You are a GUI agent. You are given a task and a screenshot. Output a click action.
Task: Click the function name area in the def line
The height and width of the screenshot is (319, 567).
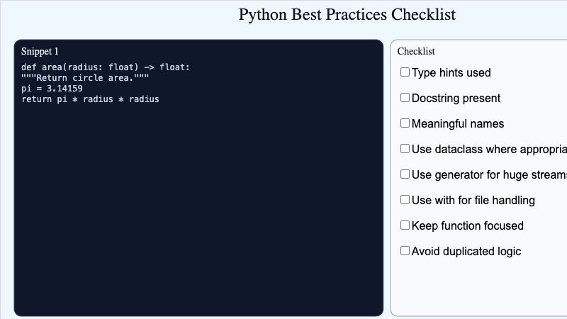[55, 67]
